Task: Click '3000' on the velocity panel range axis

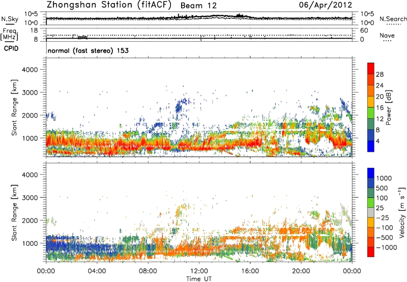Action: tap(30, 198)
